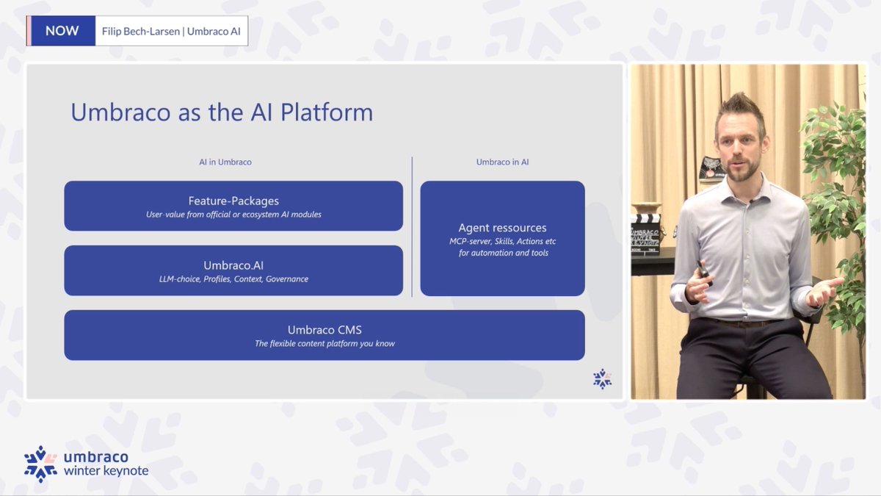Screen dimensions: 881x496
Task: Click the 'AI in Umbraco' column heading
Action: point(225,162)
